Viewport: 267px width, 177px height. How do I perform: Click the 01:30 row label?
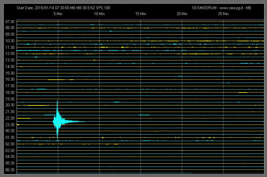(x=10, y=137)
